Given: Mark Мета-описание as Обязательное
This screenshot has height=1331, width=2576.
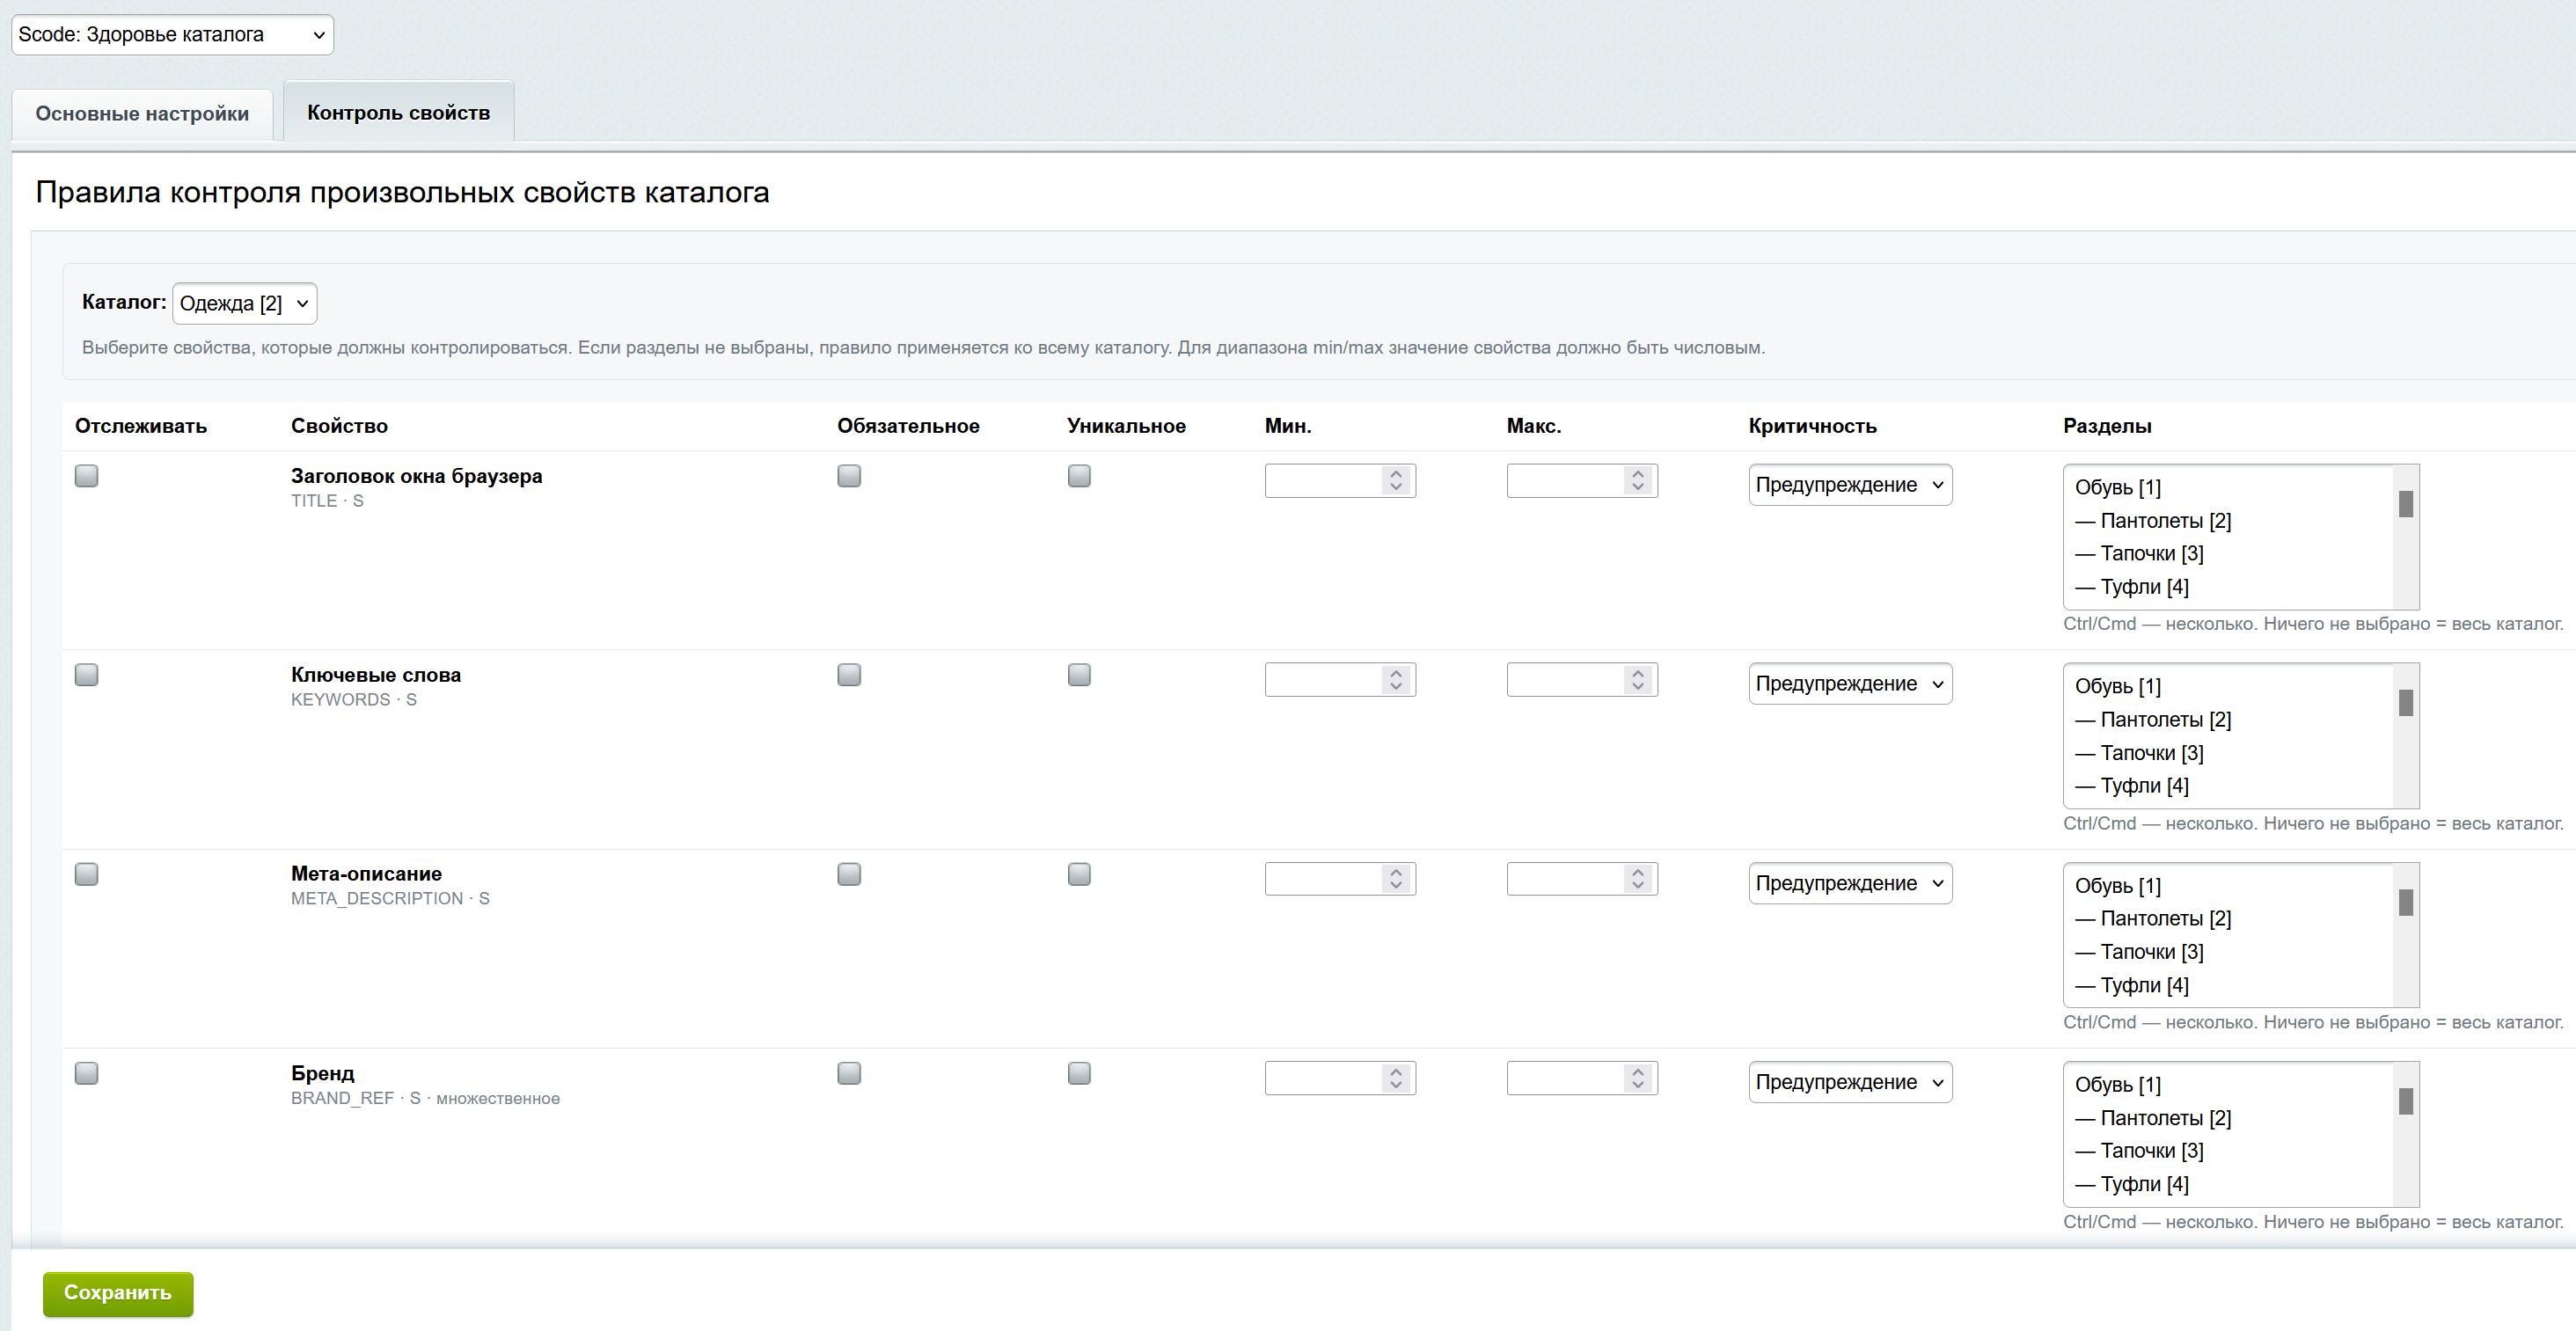Looking at the screenshot, I should click(849, 874).
